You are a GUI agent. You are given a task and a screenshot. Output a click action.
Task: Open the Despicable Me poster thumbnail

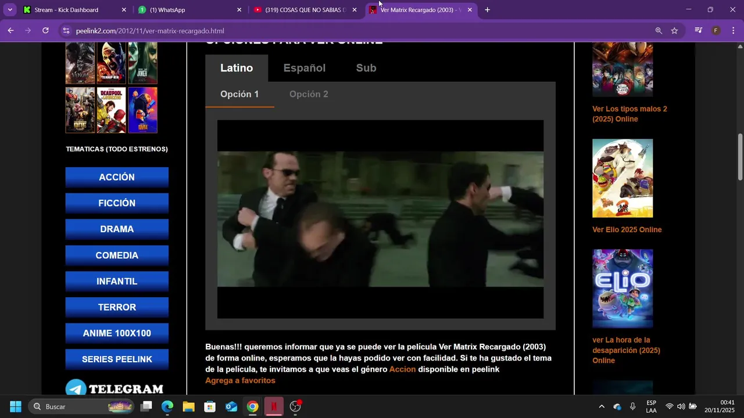pos(142,110)
